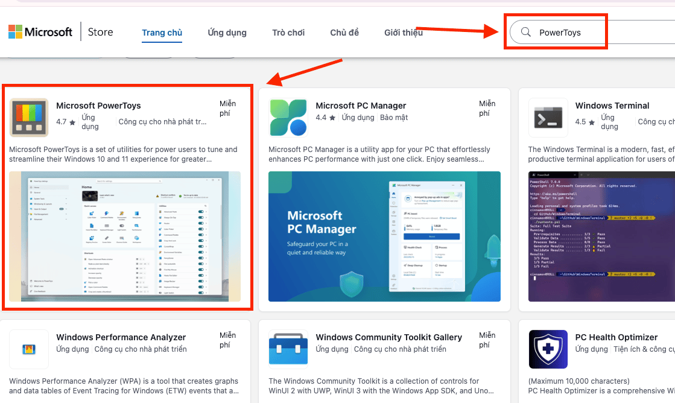Open the Chủ đề tab
The image size is (675, 403).
[344, 33]
